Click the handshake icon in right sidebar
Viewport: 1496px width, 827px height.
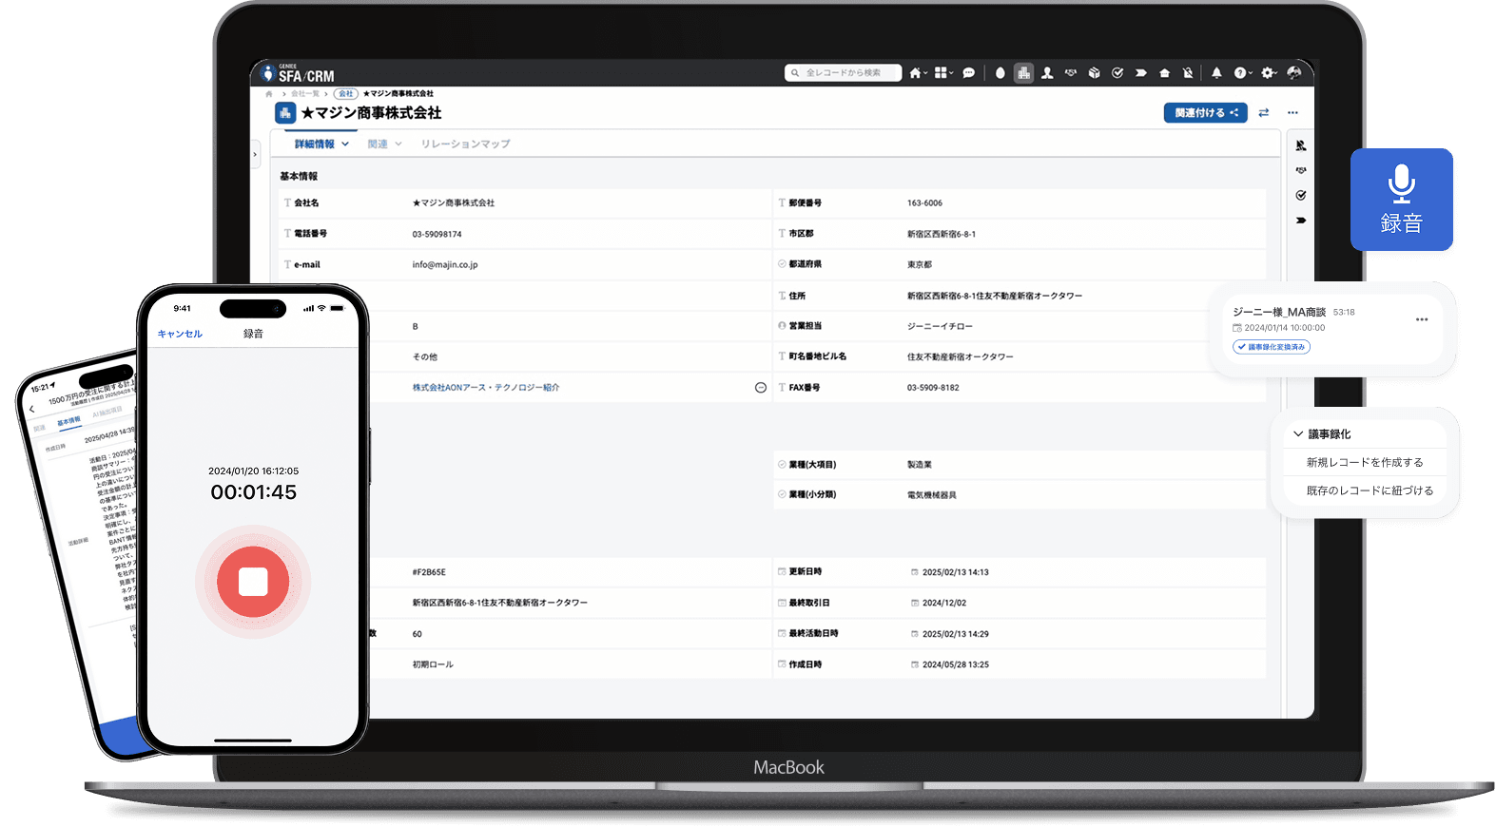pos(1301,171)
